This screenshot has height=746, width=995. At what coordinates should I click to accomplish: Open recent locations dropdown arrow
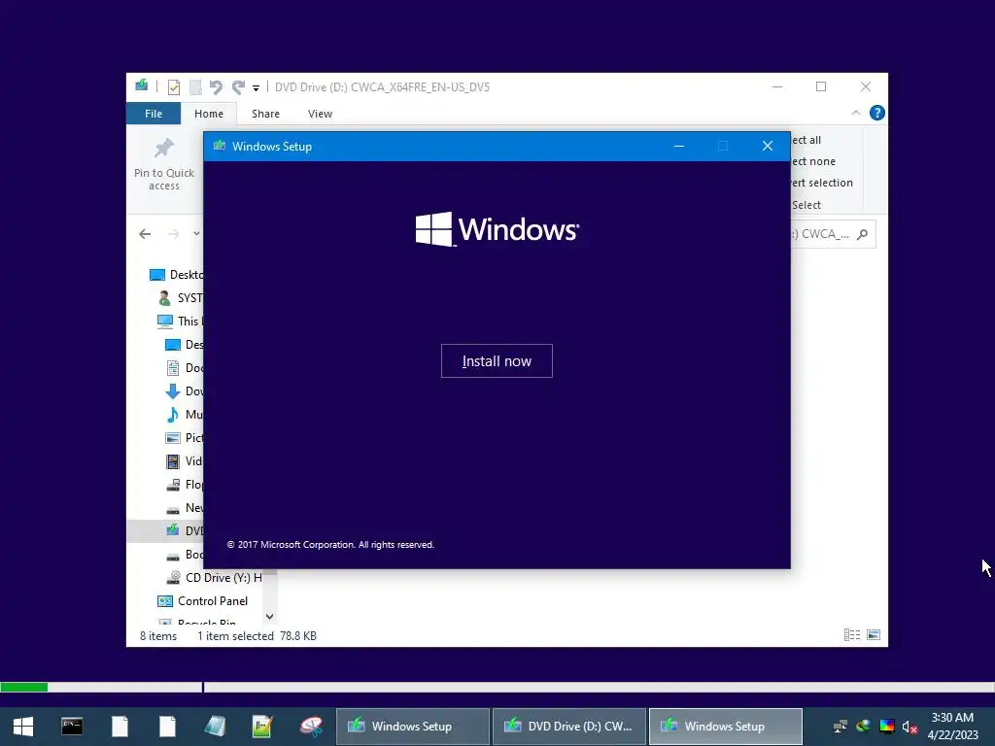(x=196, y=234)
